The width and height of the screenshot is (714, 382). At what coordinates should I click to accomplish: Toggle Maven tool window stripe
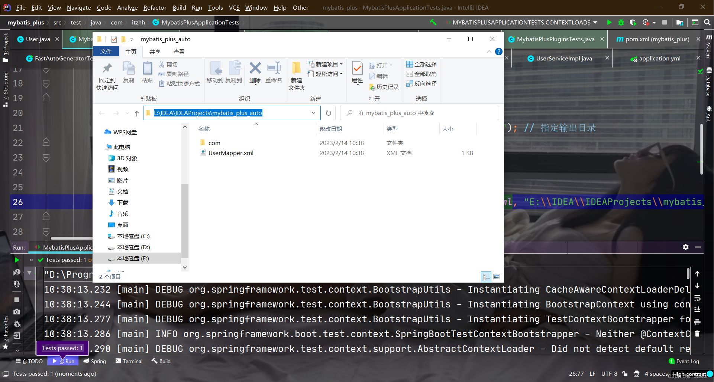tap(709, 46)
